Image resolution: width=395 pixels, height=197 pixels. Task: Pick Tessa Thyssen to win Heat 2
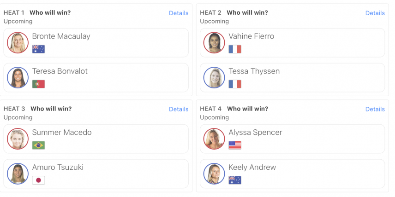tap(293, 78)
